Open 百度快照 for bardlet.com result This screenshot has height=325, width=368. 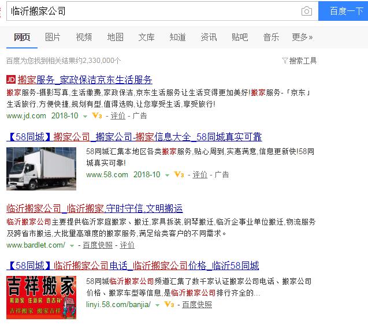(x=98, y=245)
